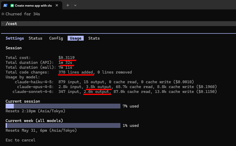Click the haiku cost ($0.0010)
Viewport: 236px width, 146px height.
pos(184,82)
